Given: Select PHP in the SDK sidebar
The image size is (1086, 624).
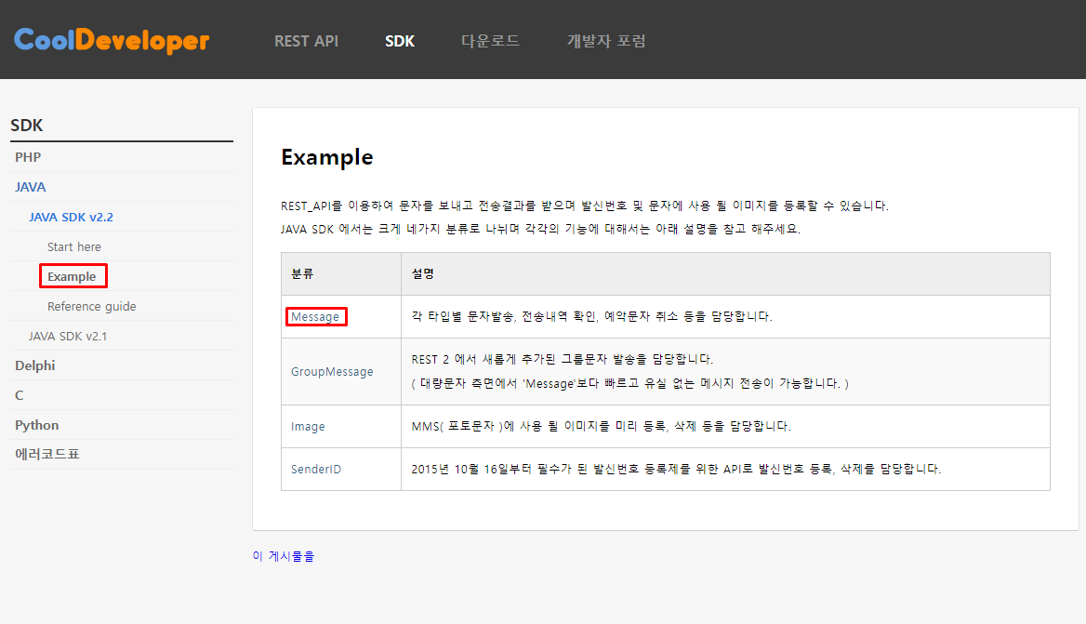Looking at the screenshot, I should click(28, 157).
